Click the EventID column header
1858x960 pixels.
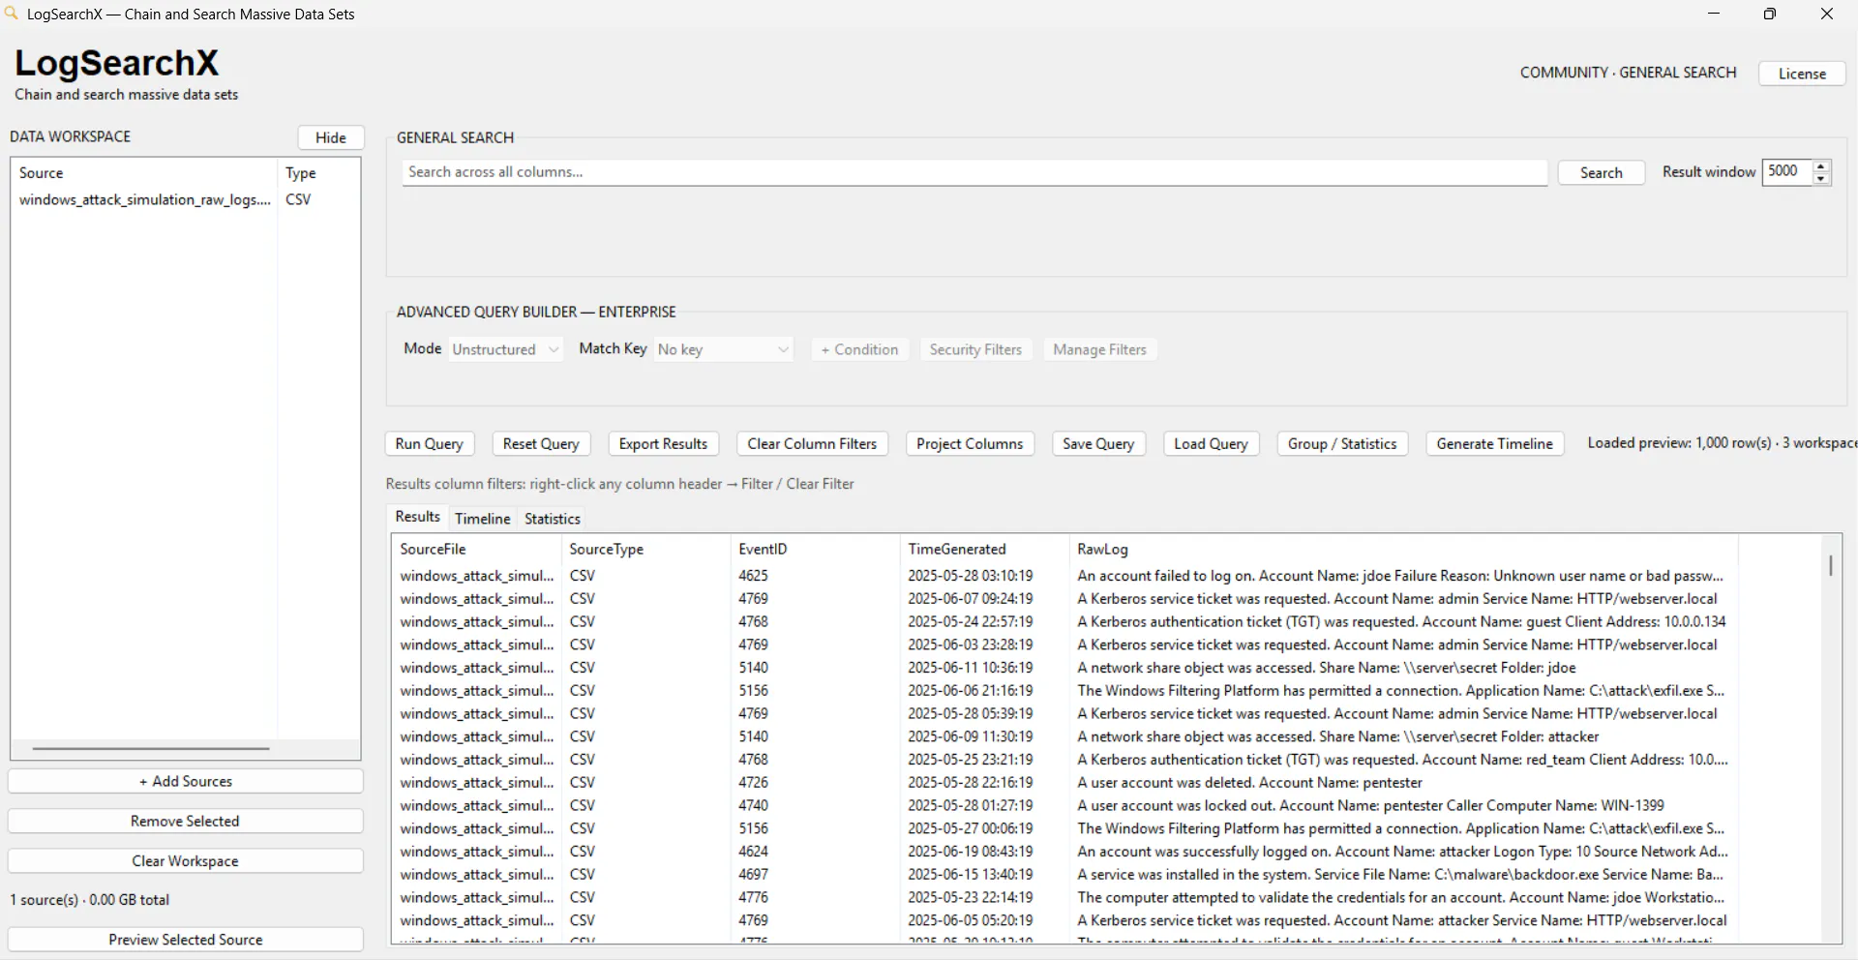[816, 549]
